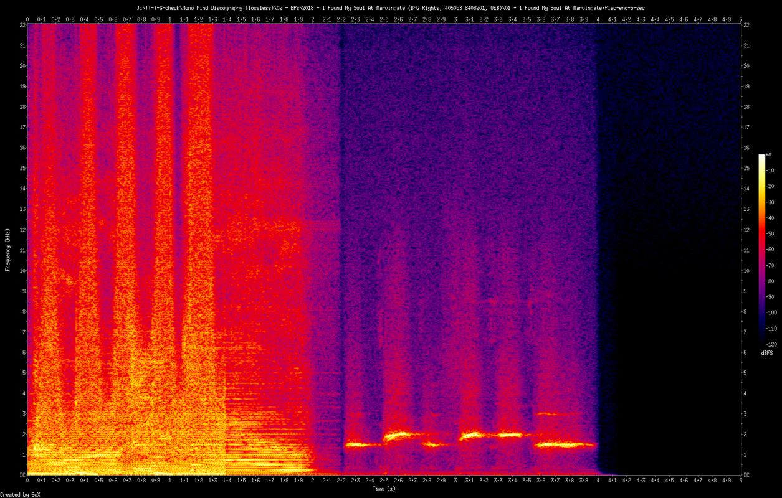The width and height of the screenshot is (782, 498).
Task: Click the "-90" color scale label
Action: [770, 297]
